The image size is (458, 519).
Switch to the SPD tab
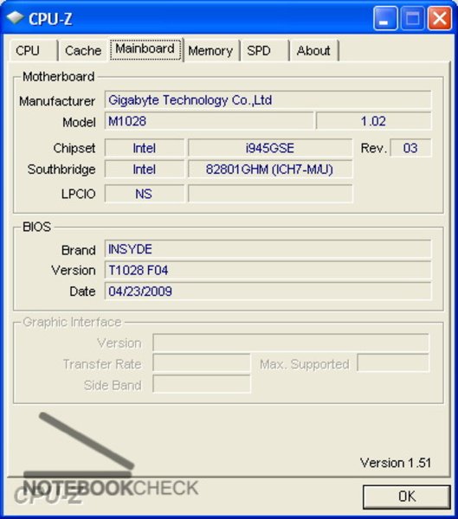coord(264,51)
